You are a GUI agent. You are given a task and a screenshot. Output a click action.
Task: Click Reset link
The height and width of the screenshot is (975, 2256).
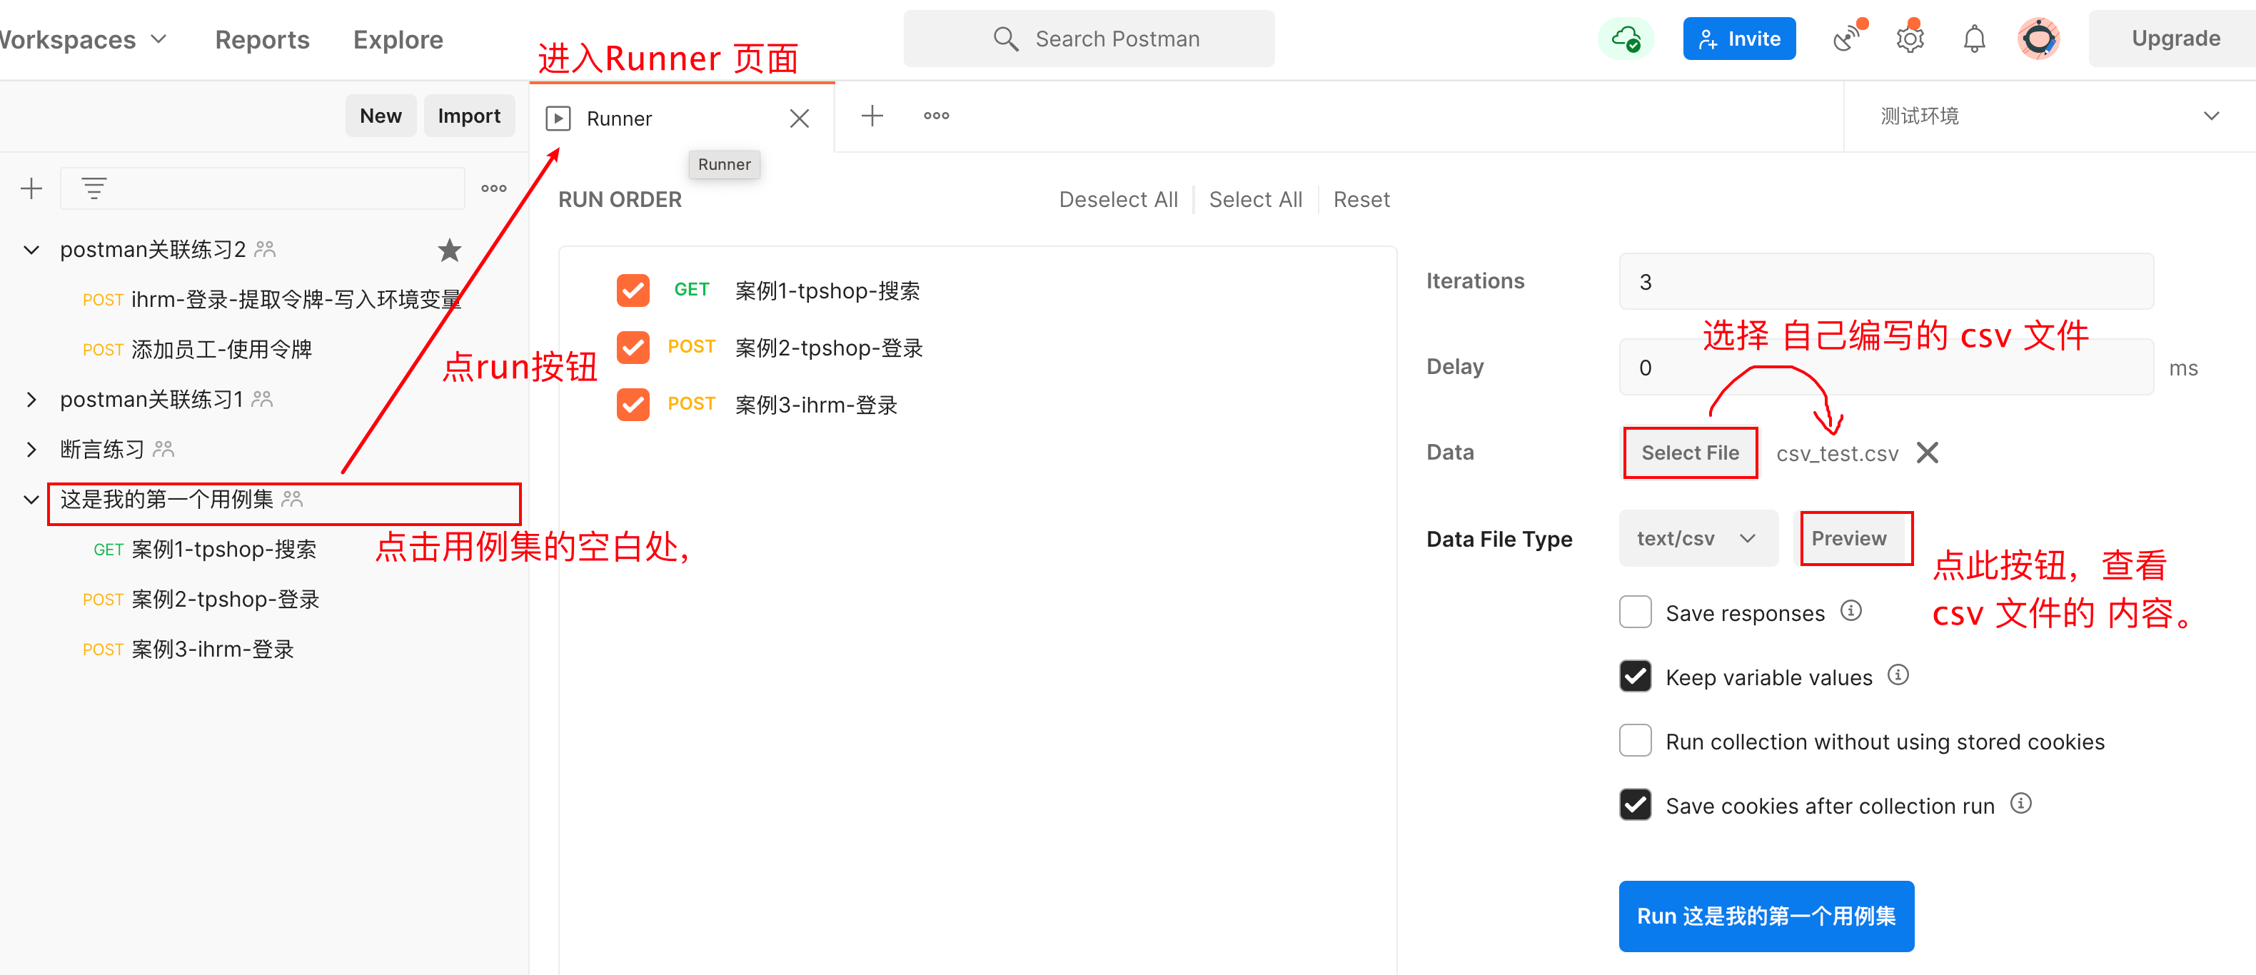(x=1361, y=200)
